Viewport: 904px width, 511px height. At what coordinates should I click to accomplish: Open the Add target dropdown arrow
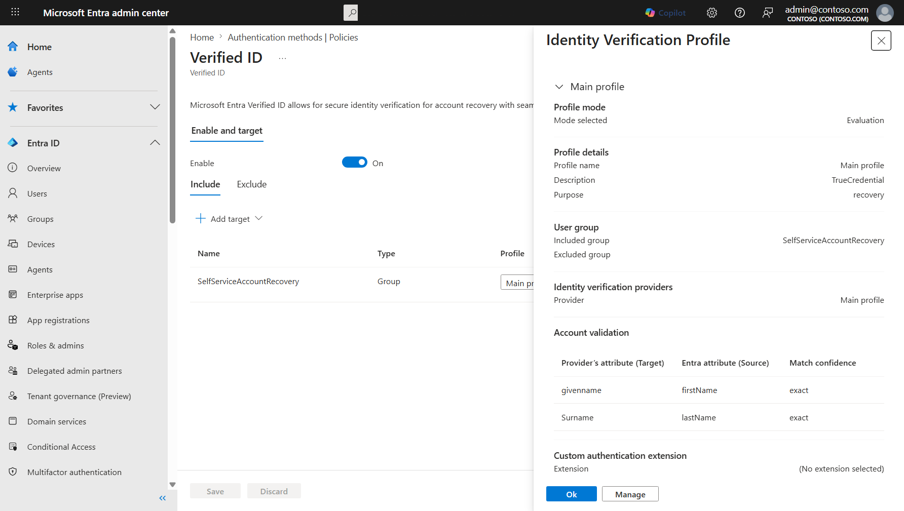(x=259, y=218)
